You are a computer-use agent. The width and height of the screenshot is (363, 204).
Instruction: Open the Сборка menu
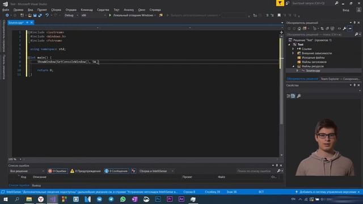click(56, 10)
